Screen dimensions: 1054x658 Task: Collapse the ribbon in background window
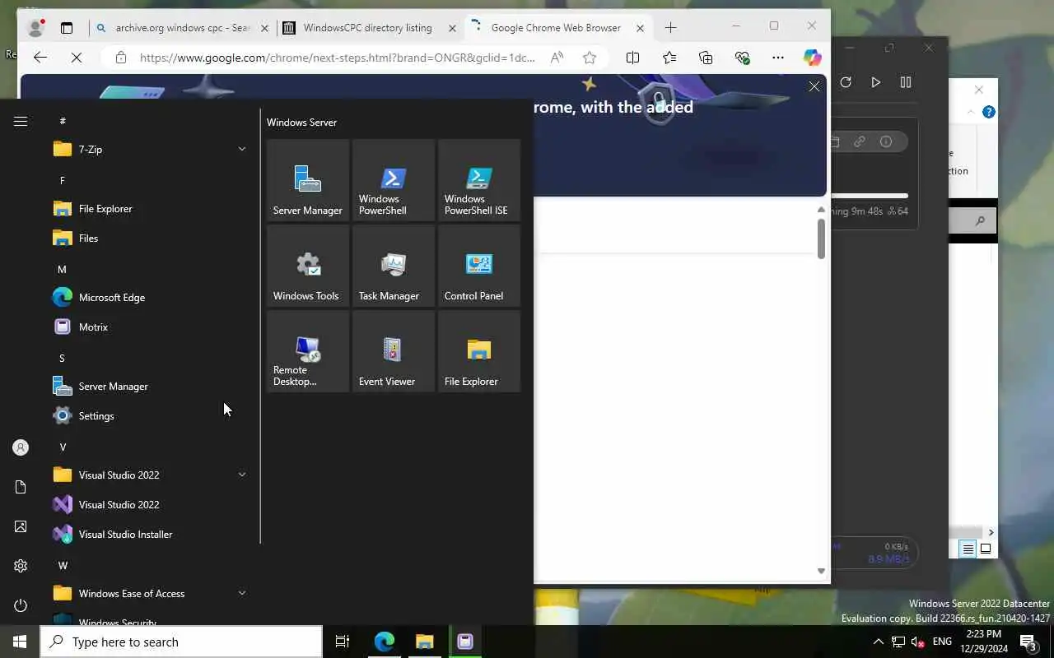click(x=971, y=112)
